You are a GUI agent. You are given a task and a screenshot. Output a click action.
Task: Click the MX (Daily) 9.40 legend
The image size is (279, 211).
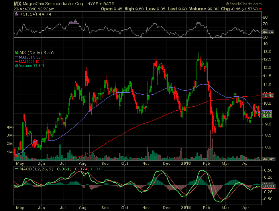pos(37,53)
